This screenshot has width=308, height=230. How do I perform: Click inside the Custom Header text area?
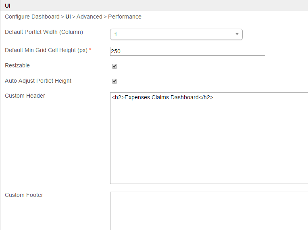click(209, 141)
